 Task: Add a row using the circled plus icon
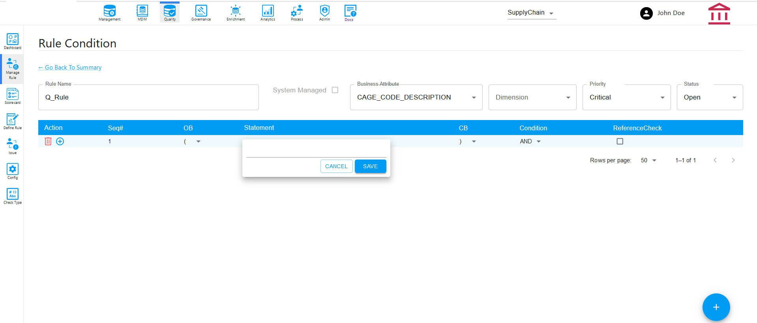coord(60,141)
